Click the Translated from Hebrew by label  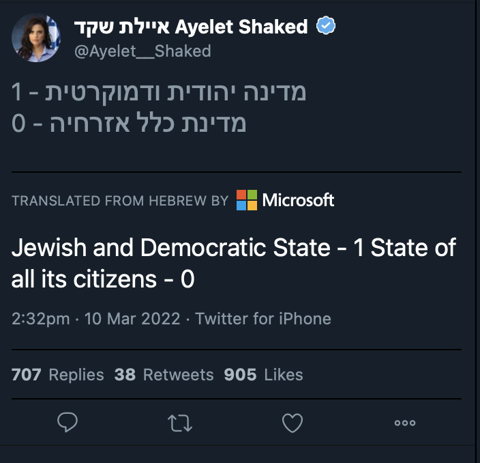pyautogui.click(x=120, y=201)
